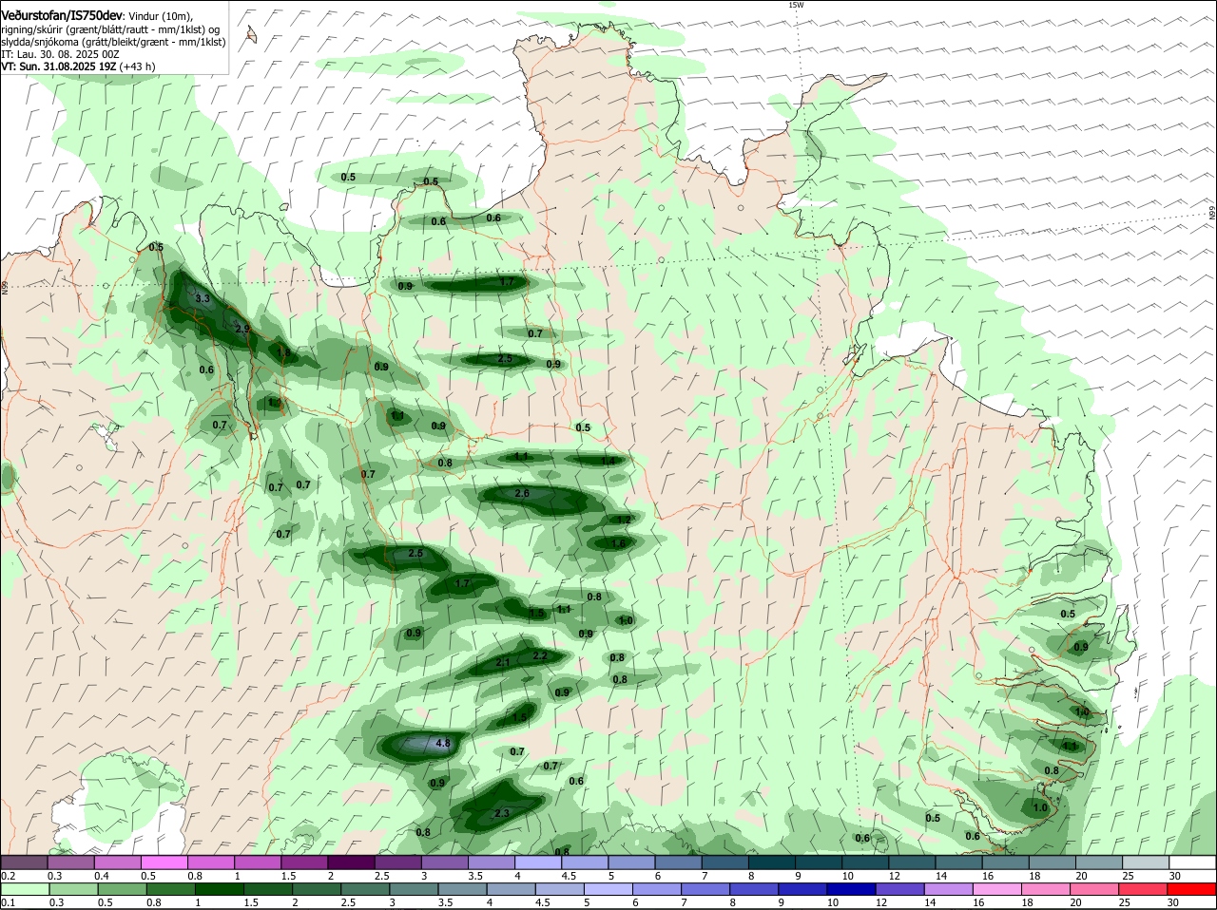Click the 2.1 precipitation value on the map
The height and width of the screenshot is (910, 1217).
point(503,662)
